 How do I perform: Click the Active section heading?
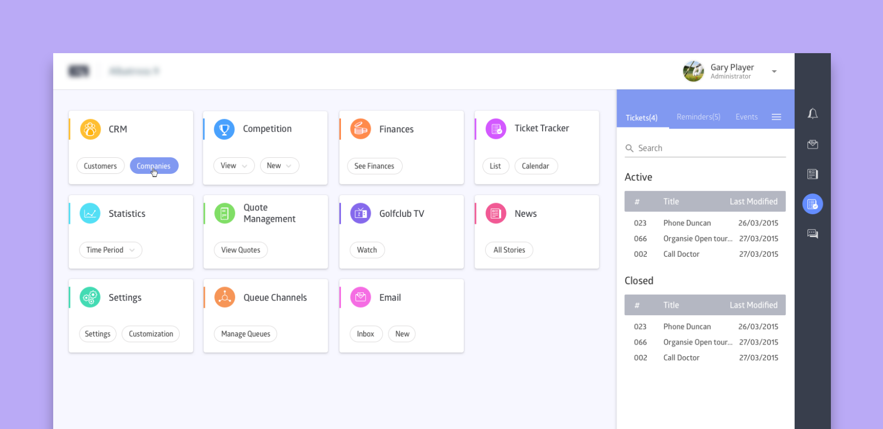coord(638,177)
